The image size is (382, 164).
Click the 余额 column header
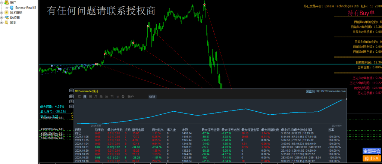coord(185,130)
